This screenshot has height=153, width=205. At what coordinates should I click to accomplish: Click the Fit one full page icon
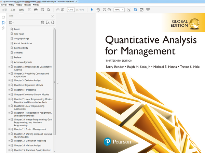[x=135, y=10]
